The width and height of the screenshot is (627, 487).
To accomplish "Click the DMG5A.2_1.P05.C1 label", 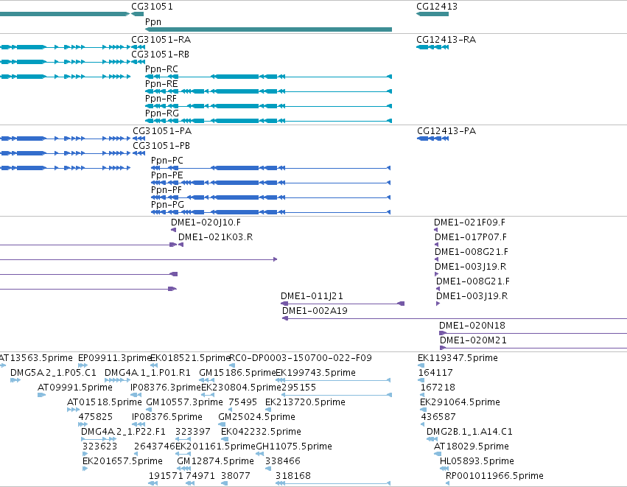I will [53, 373].
